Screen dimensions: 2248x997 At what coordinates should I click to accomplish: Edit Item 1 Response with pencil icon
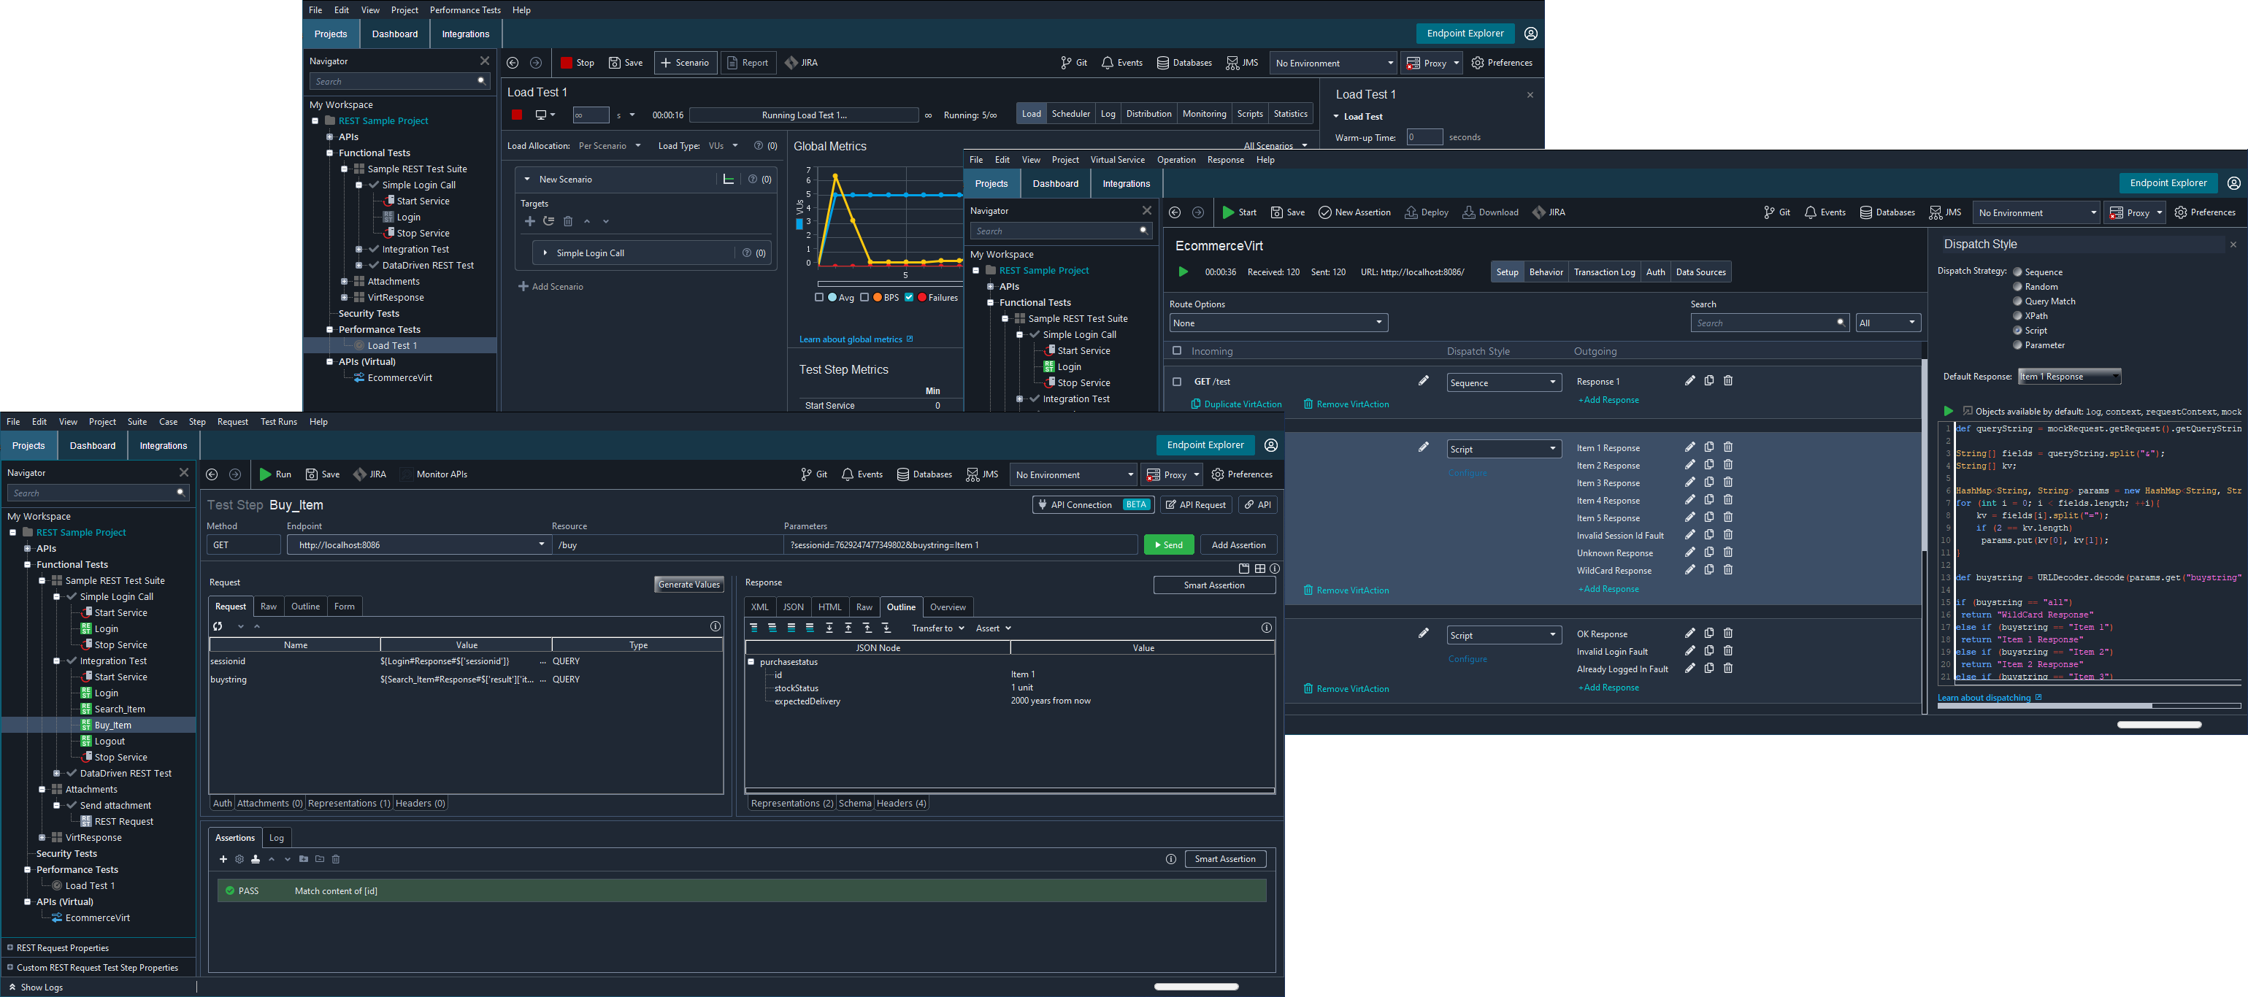tap(1689, 447)
